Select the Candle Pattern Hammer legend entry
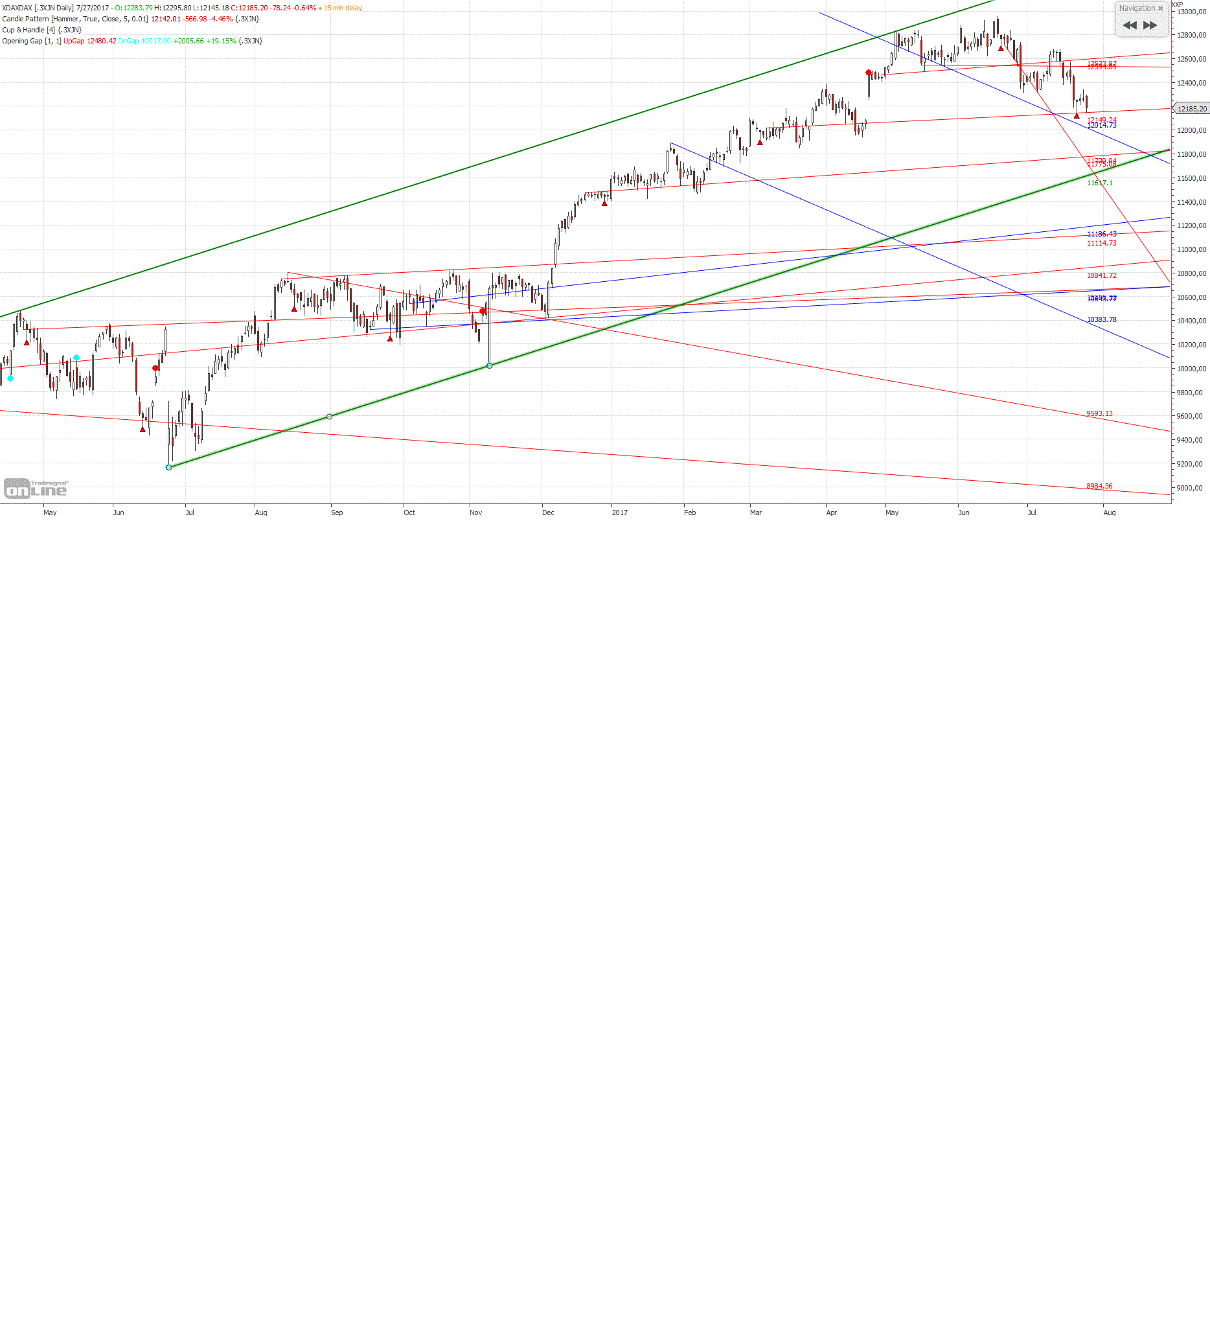Screen dimensions: 1210x1327 click(130, 19)
